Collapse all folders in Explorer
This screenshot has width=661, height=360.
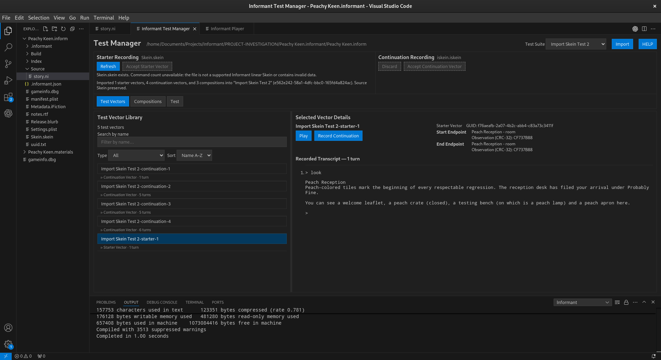coord(72,29)
